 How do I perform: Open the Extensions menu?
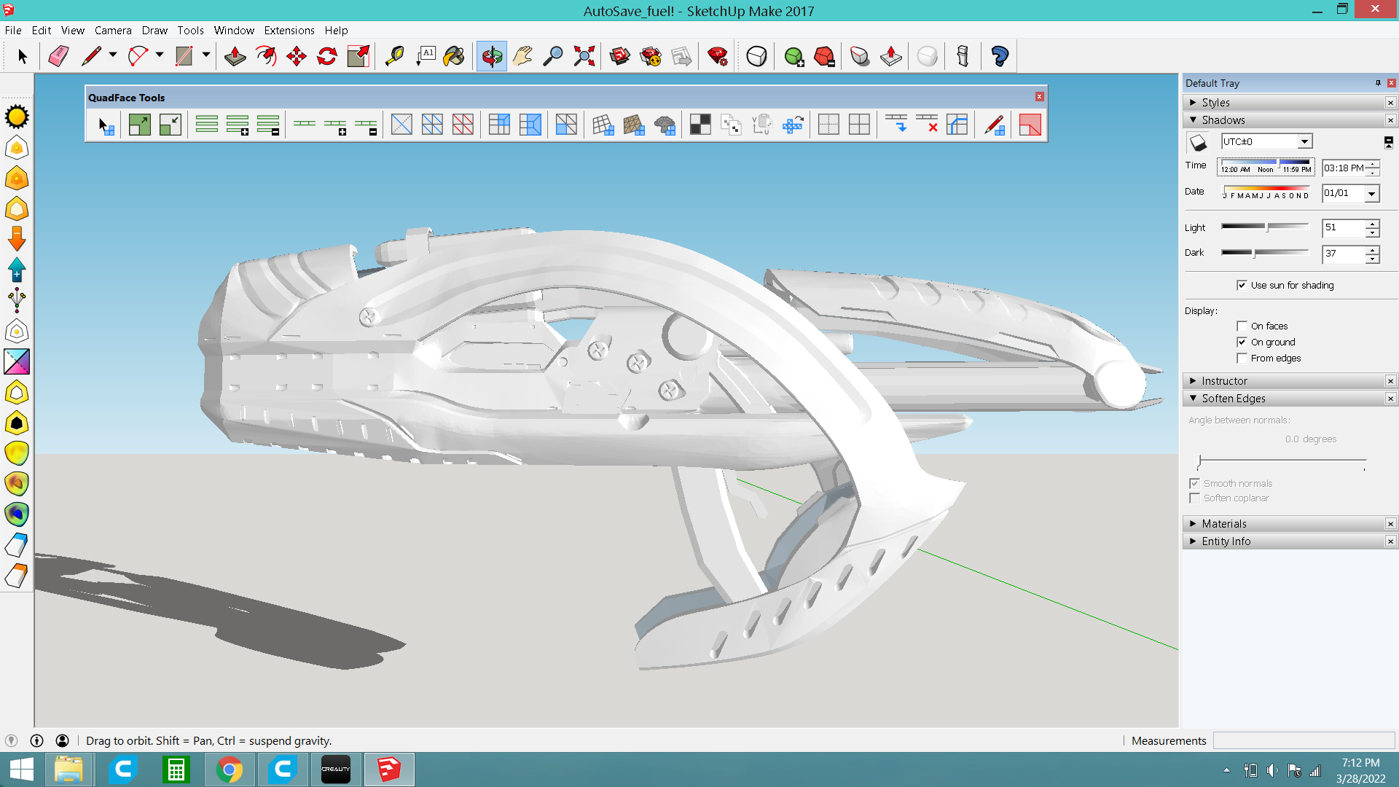(x=289, y=30)
